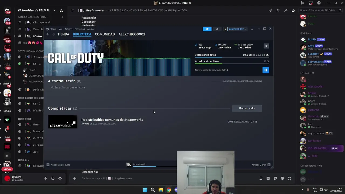This screenshot has height=194, width=345.
Task: Open Steam download settings gear
Action: [266, 46]
